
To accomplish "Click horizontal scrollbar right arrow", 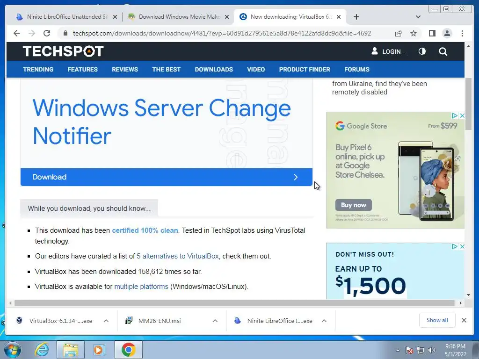I will [461, 303].
